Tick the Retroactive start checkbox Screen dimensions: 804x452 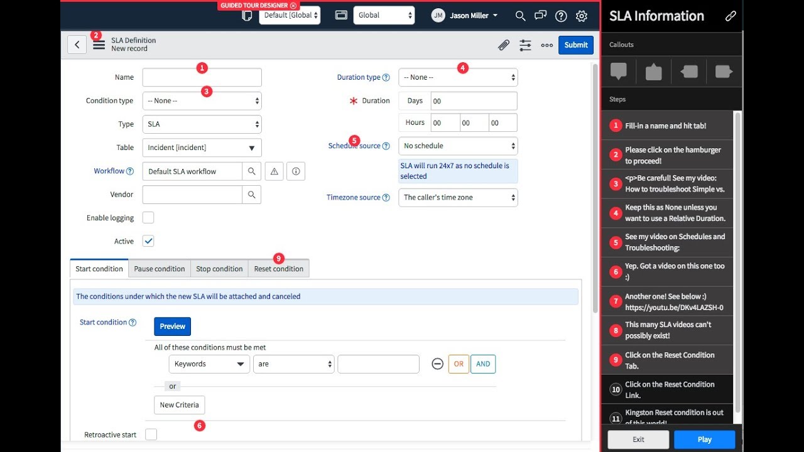(151, 434)
